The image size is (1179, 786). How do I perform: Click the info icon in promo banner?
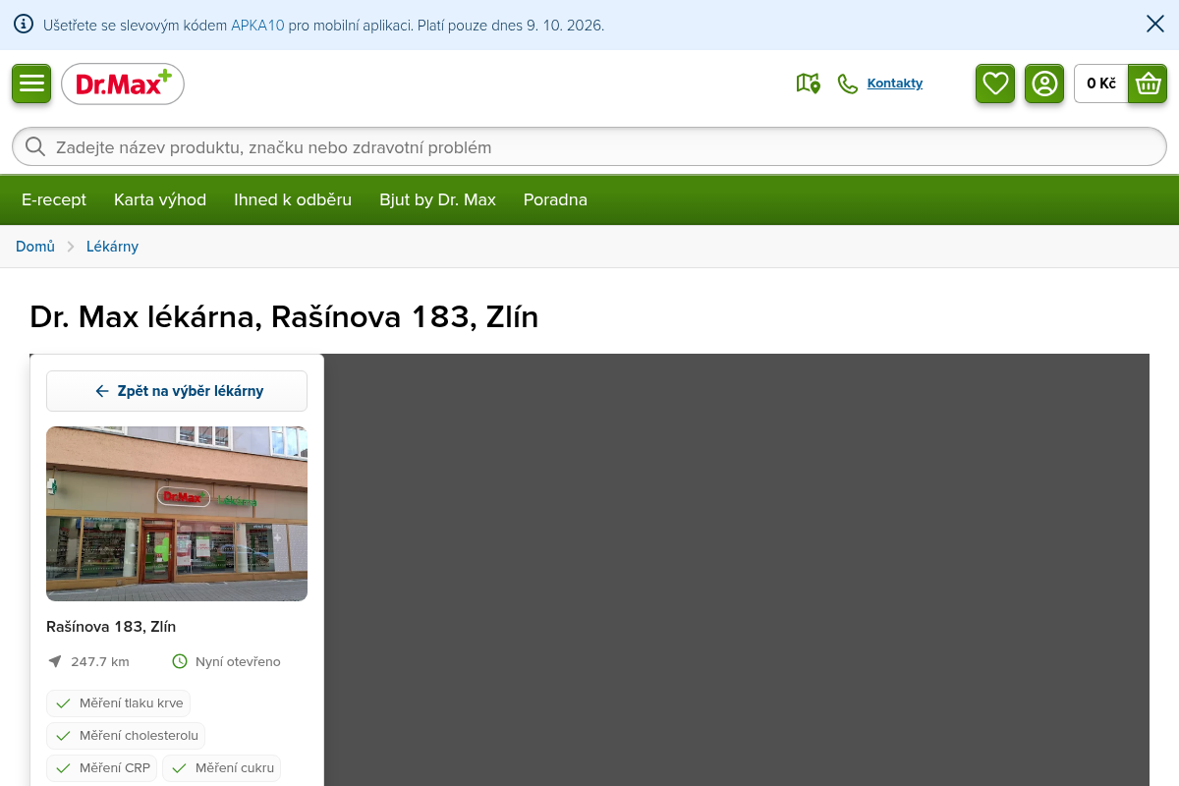click(x=24, y=25)
